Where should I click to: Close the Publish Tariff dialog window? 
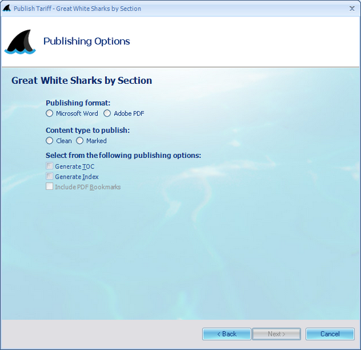(x=352, y=9)
